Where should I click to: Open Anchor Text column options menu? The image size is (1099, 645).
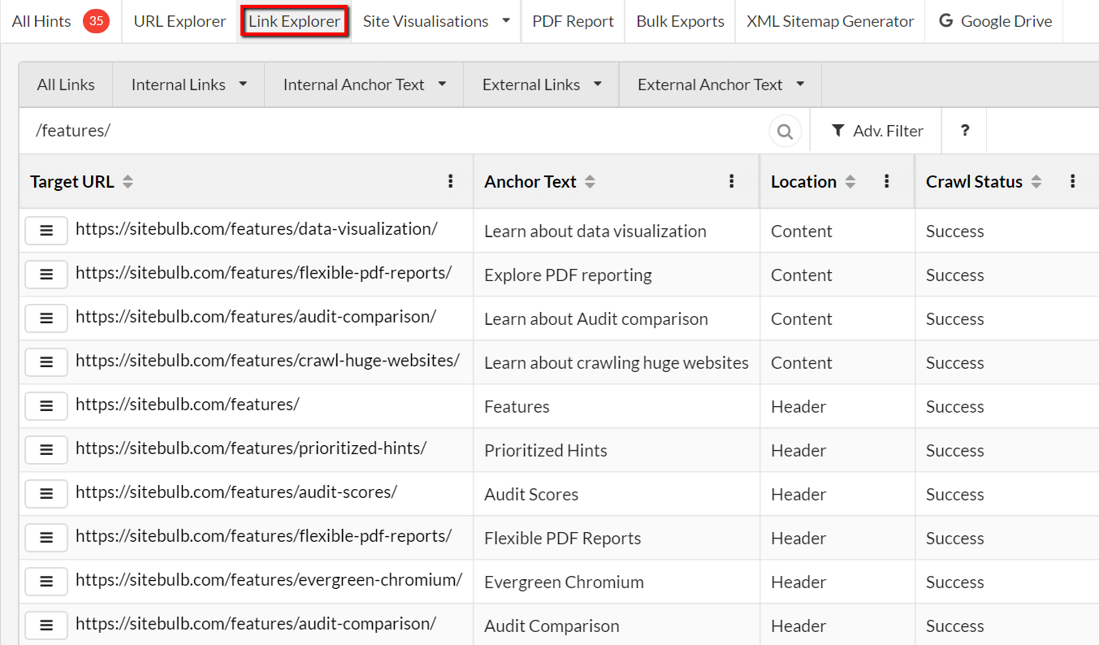[732, 181]
